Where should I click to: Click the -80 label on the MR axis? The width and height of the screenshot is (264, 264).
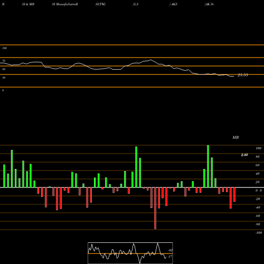click(258, 224)
